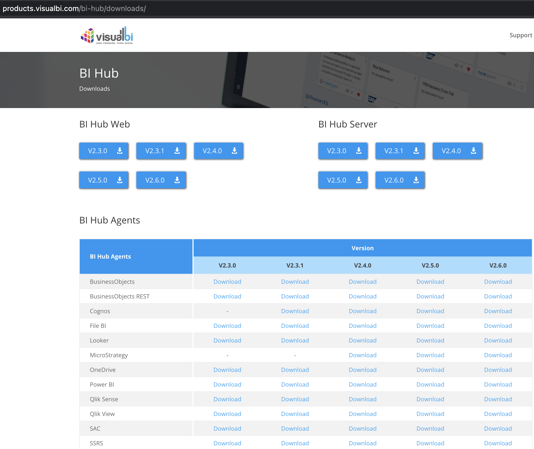This screenshot has width=534, height=449.
Task: Download BI Hub Web V2.5.0
Action: [104, 180]
